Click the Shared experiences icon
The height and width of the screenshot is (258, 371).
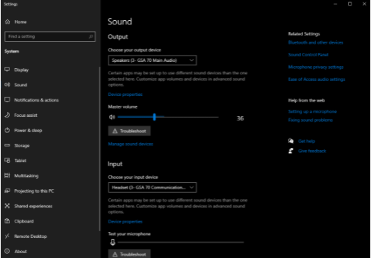pos(8,206)
